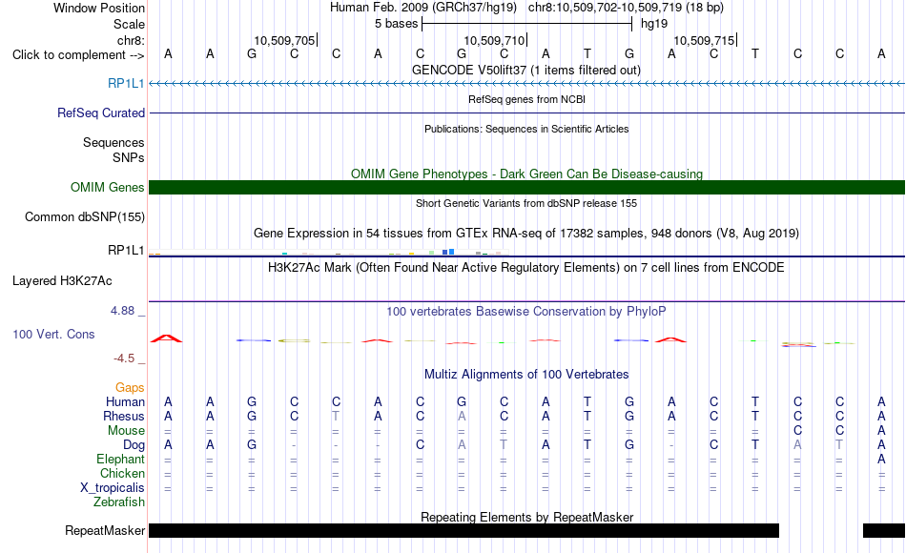The height and width of the screenshot is (553, 906).
Task: Click the X_tropicalis species row label
Action: click(x=113, y=488)
